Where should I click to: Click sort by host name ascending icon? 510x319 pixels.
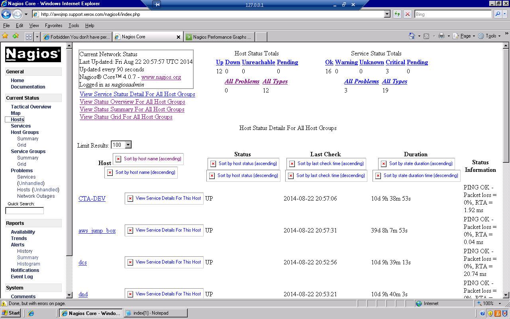tap(118, 159)
